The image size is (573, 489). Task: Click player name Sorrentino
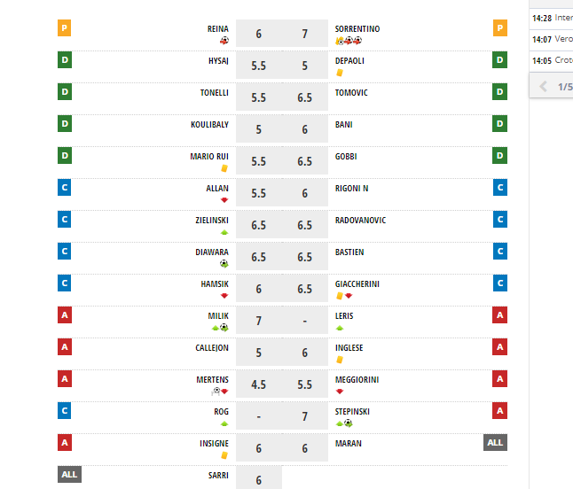coord(357,29)
